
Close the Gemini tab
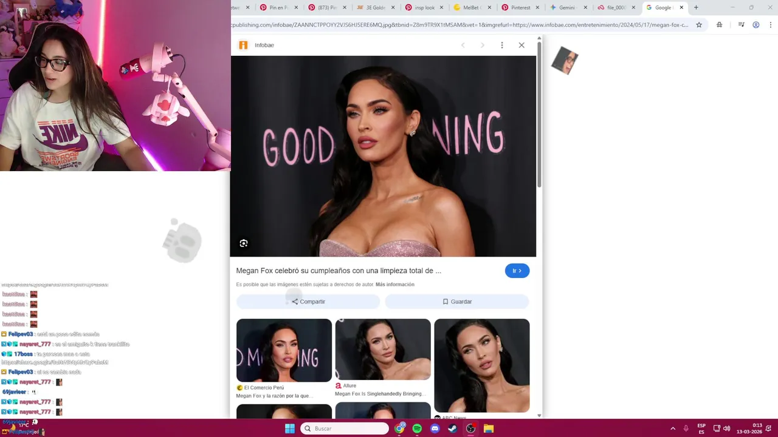(586, 7)
